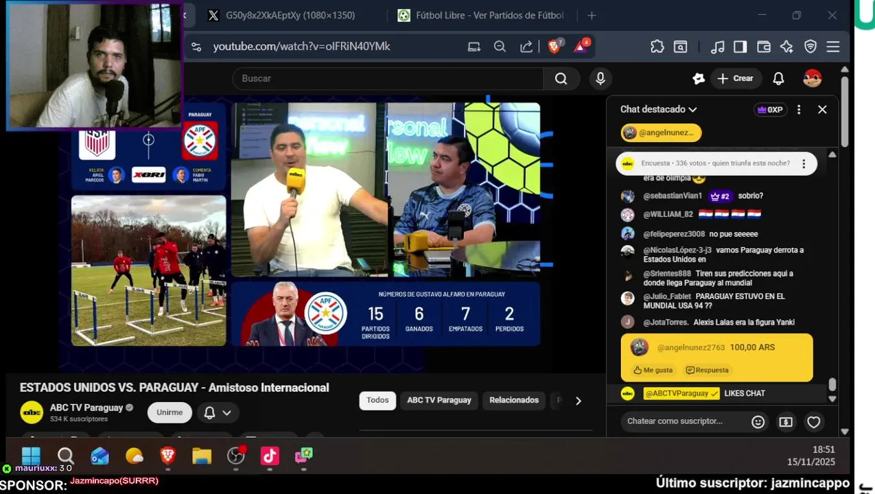Show more filter chips with right arrow
This screenshot has height=494, width=875.
578,401
